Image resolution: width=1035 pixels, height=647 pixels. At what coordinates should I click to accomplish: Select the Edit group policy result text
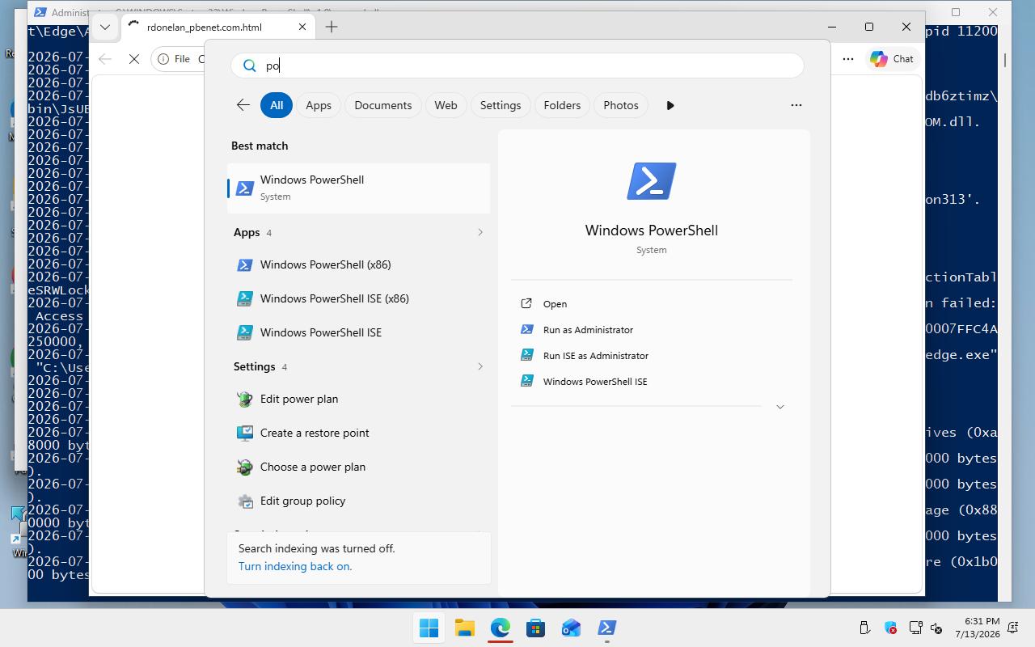(x=303, y=501)
